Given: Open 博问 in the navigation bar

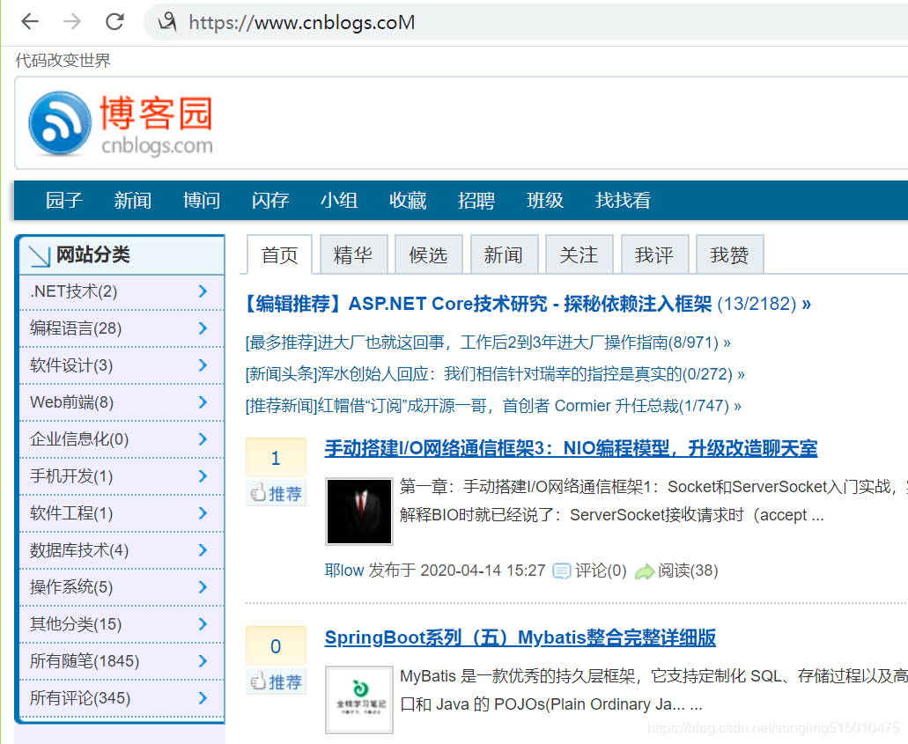Looking at the screenshot, I should [202, 201].
